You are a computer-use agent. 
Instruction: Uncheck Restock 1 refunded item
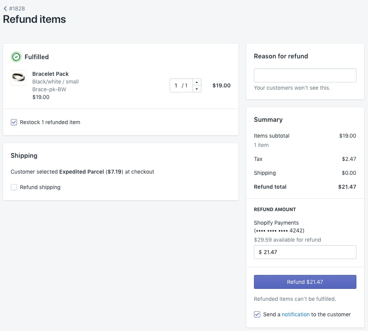14,122
